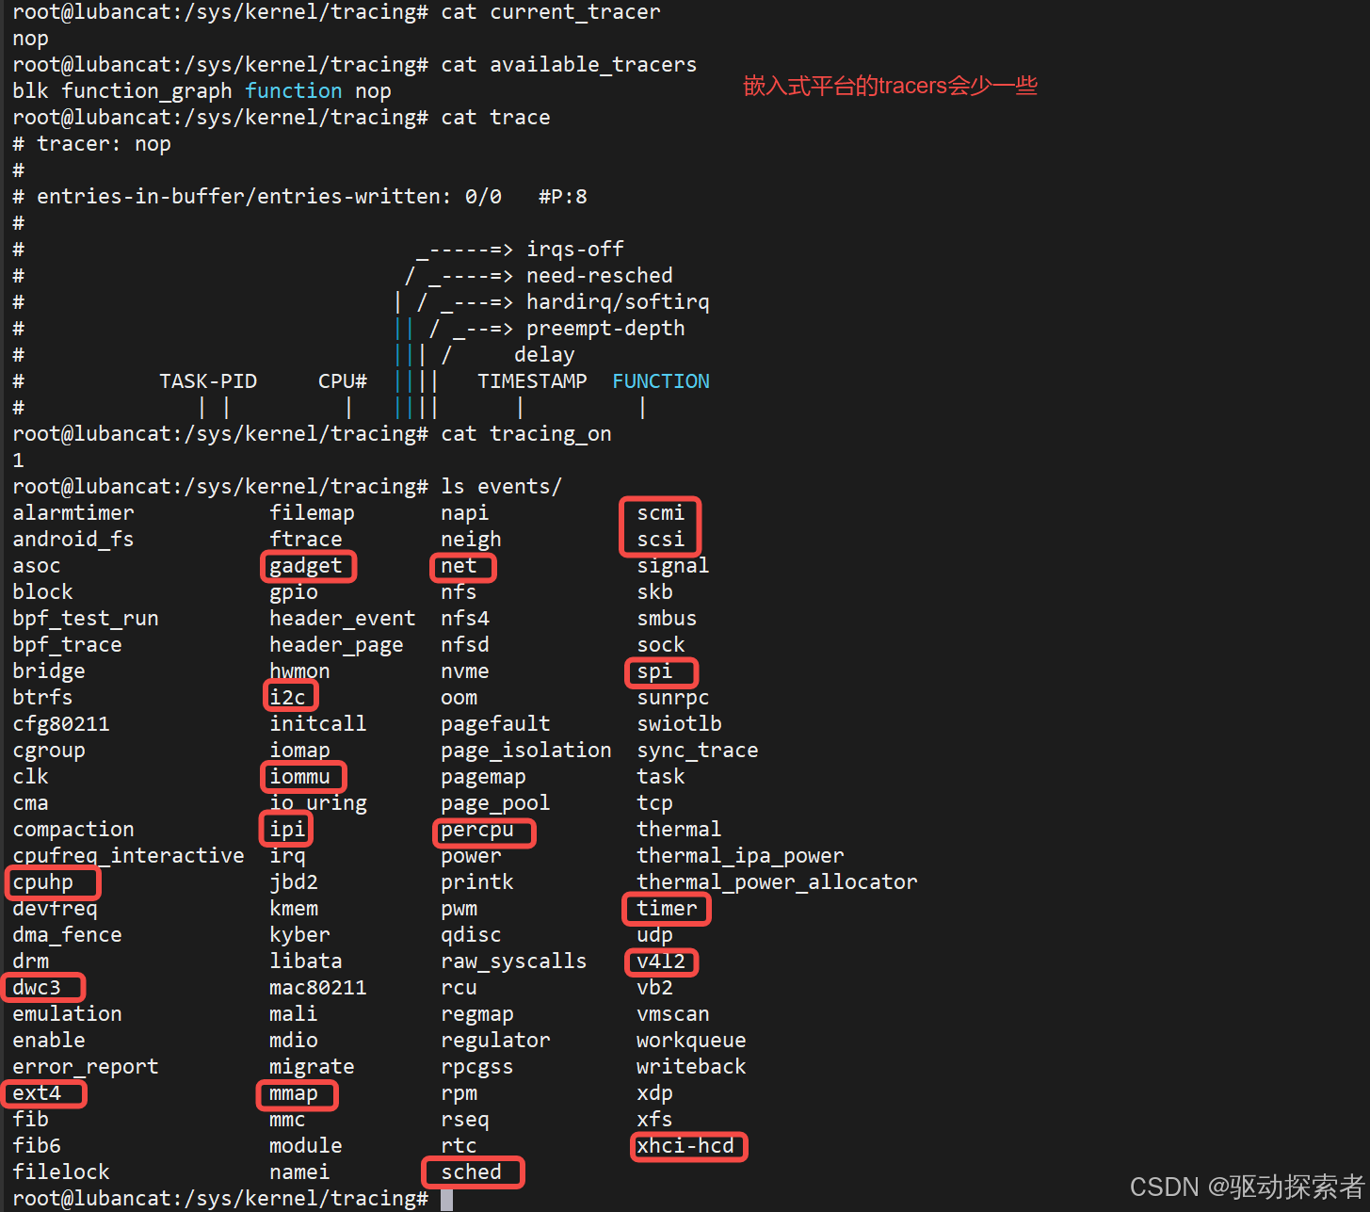
Task: Click the blue "function" tracer name
Action: pos(294,90)
